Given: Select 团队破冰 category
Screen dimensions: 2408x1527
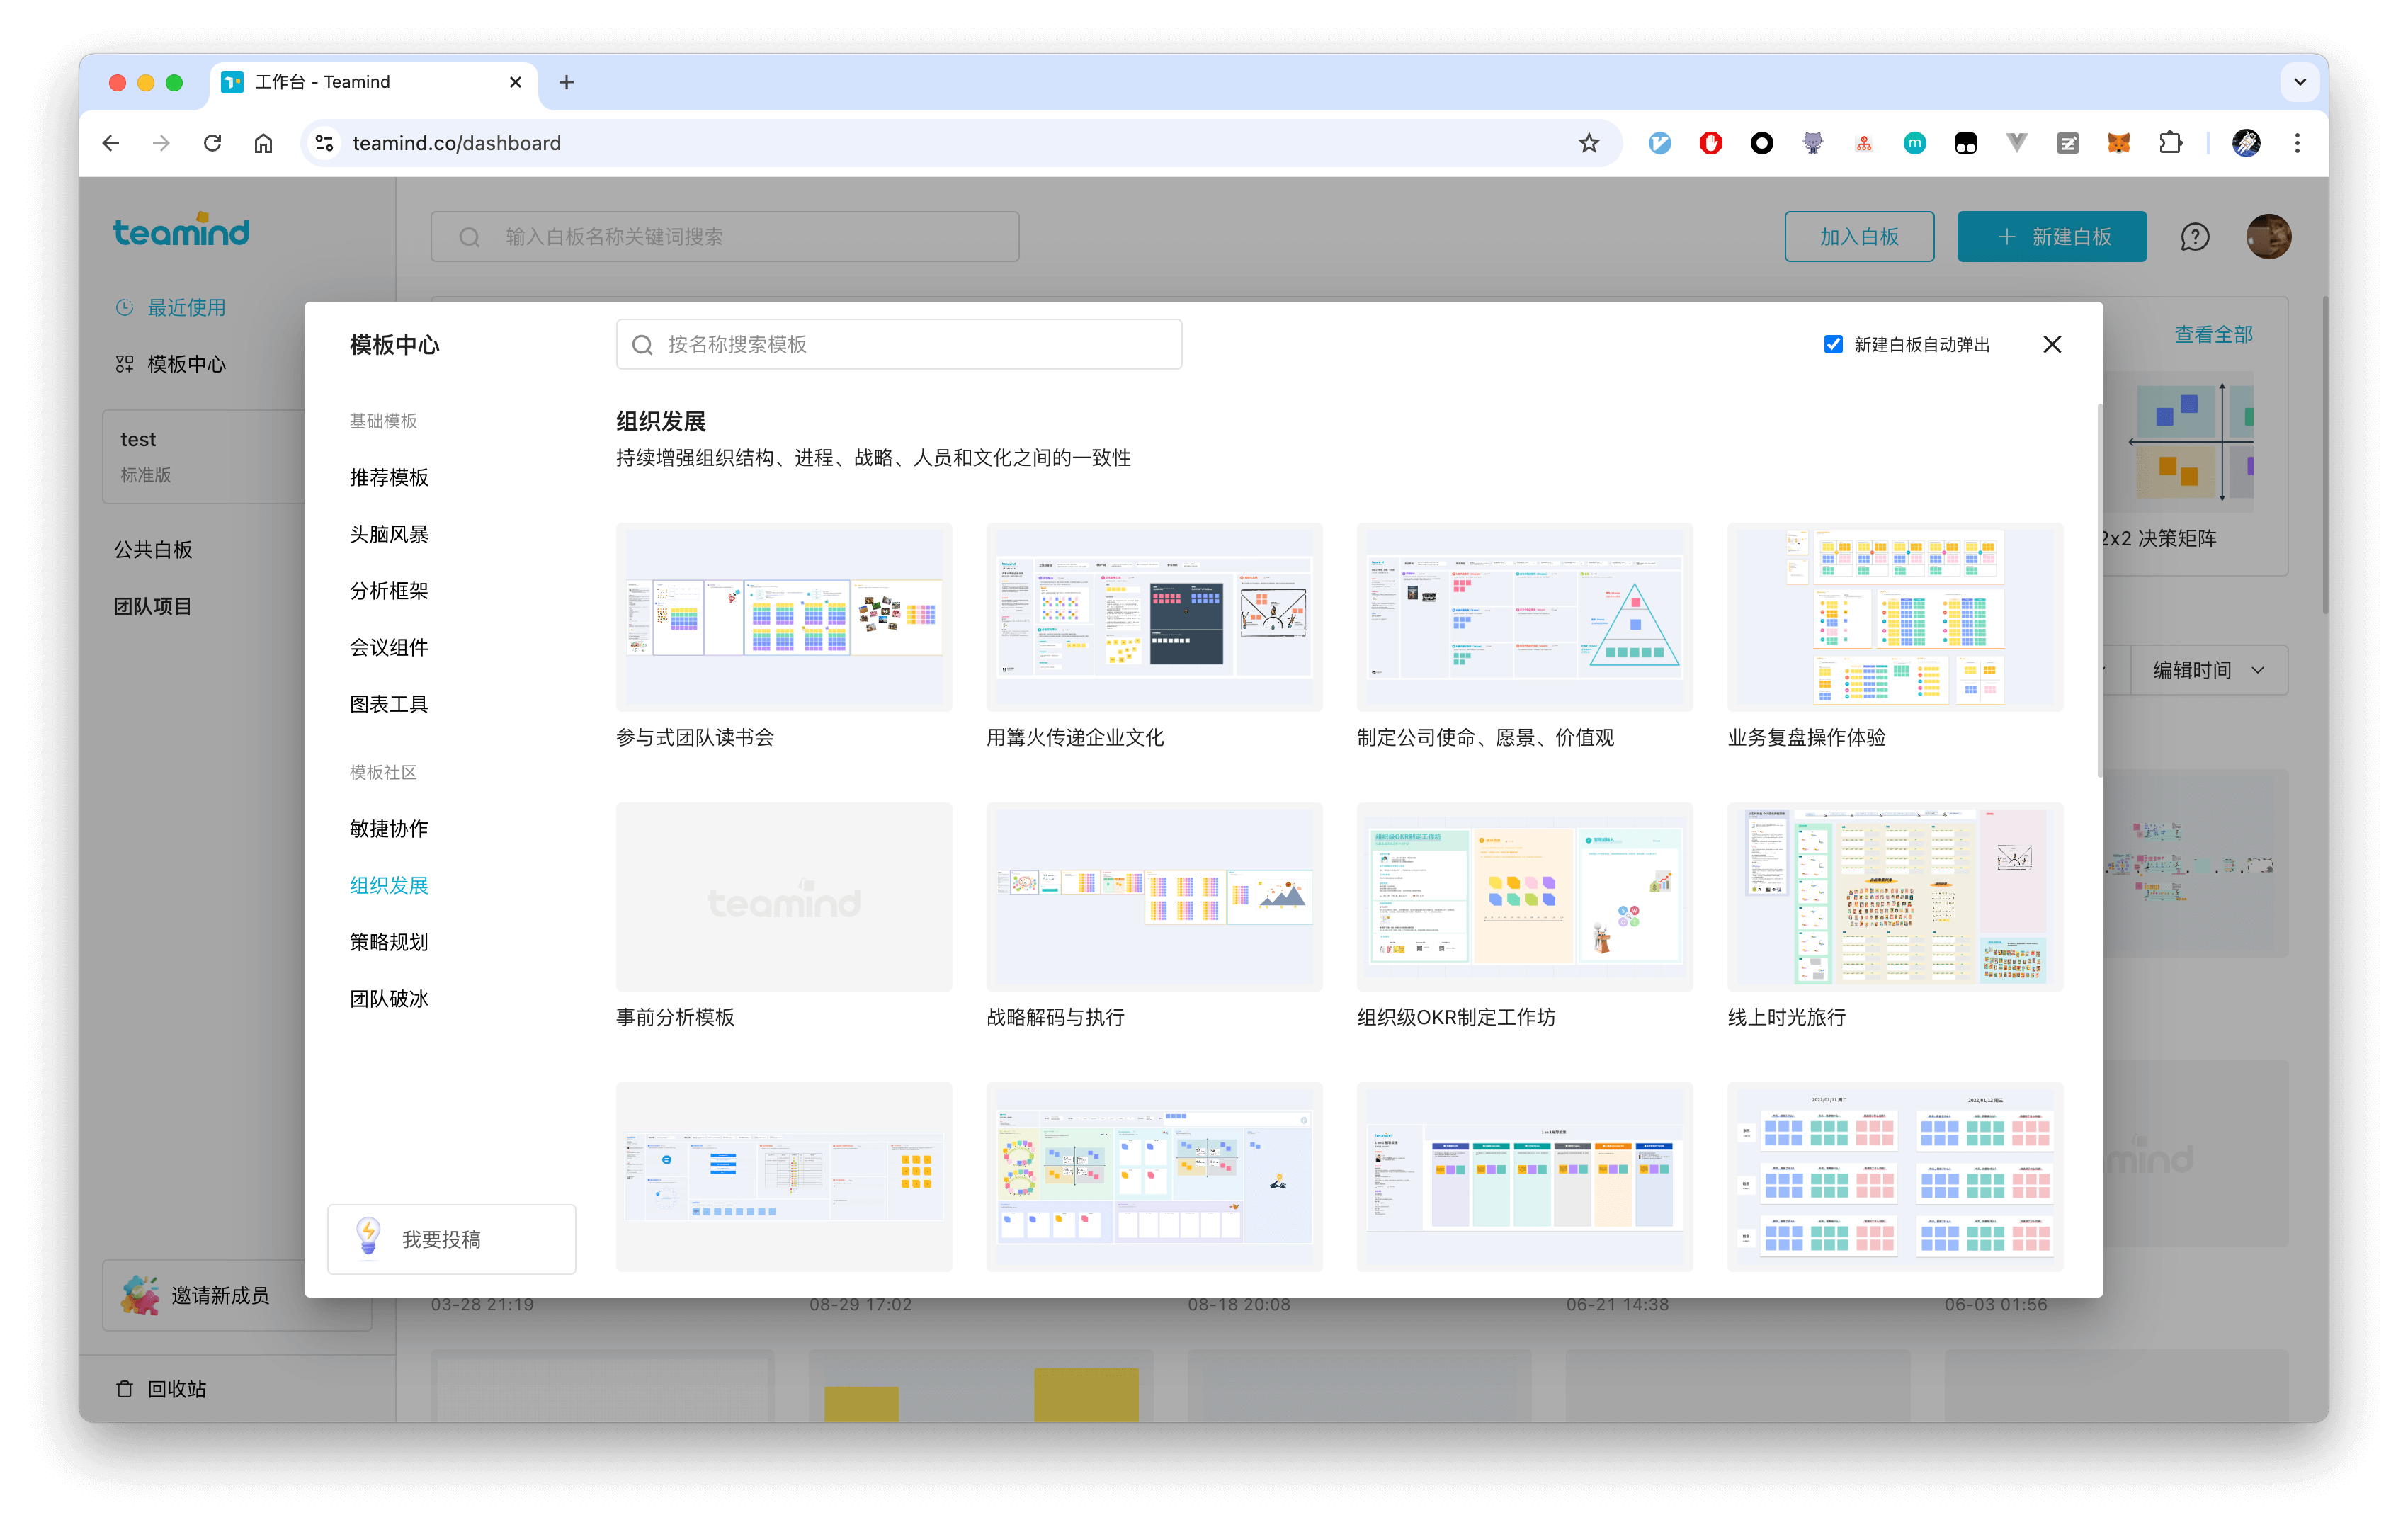Looking at the screenshot, I should [x=389, y=998].
